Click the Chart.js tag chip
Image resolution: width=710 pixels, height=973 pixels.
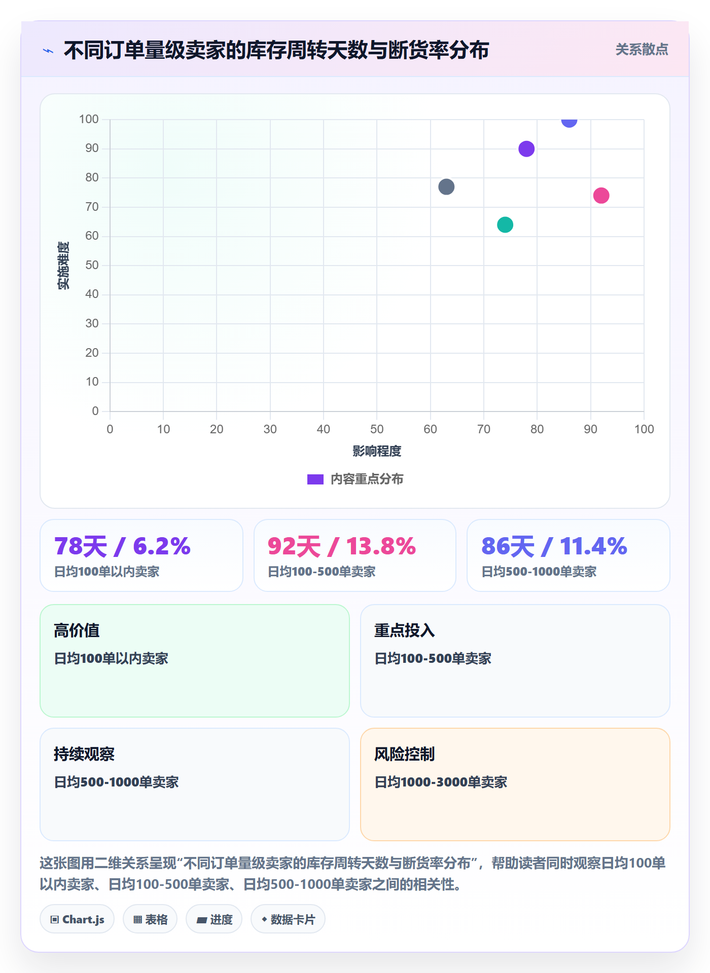click(77, 919)
